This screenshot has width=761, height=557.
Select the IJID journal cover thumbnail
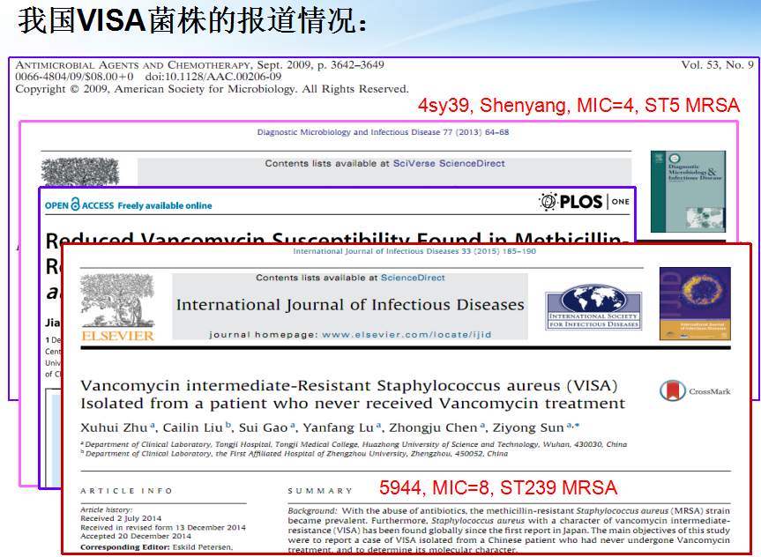[x=695, y=304]
